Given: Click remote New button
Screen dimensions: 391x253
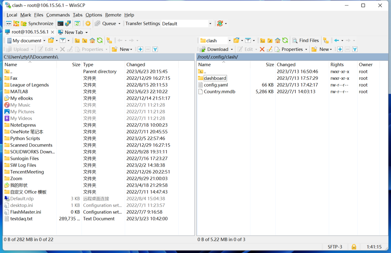Looking at the screenshot, I should (322, 49).
